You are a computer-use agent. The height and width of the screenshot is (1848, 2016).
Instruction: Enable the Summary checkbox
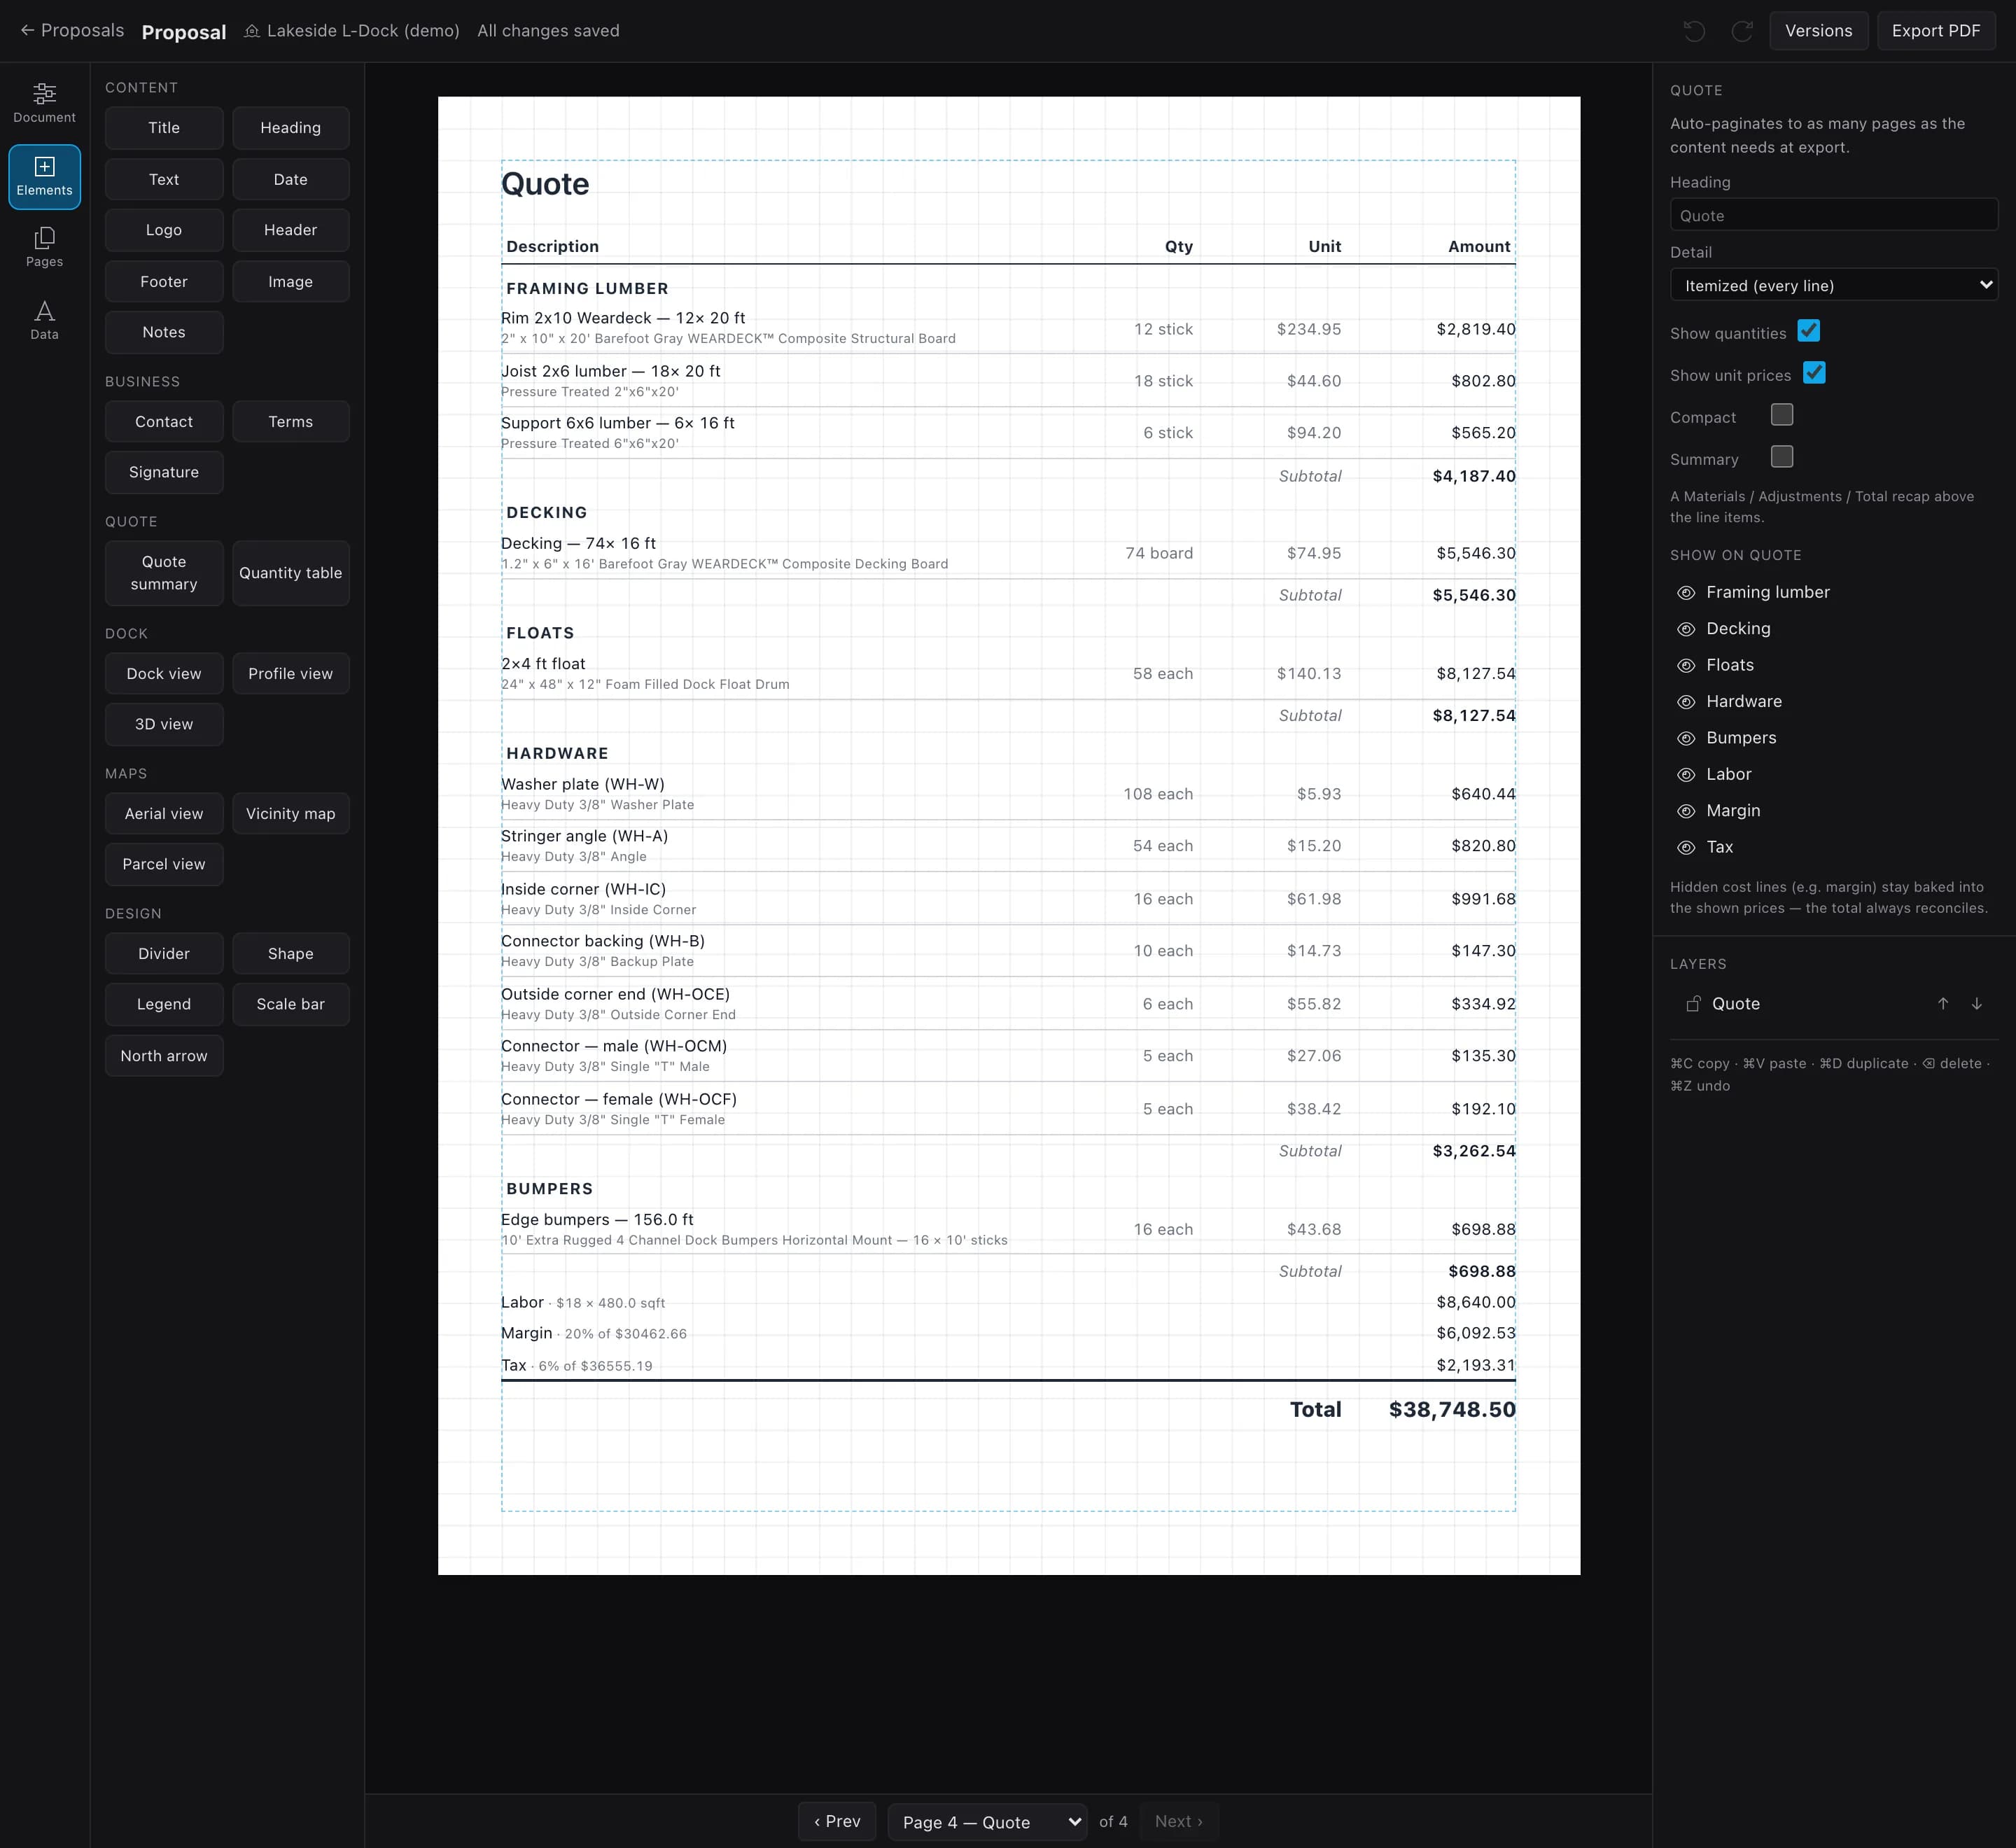[x=1782, y=457]
